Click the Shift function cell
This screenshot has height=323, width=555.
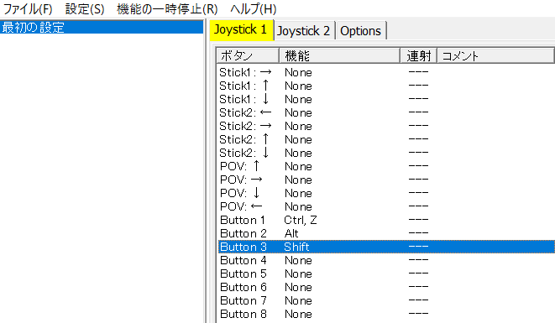[296, 247]
